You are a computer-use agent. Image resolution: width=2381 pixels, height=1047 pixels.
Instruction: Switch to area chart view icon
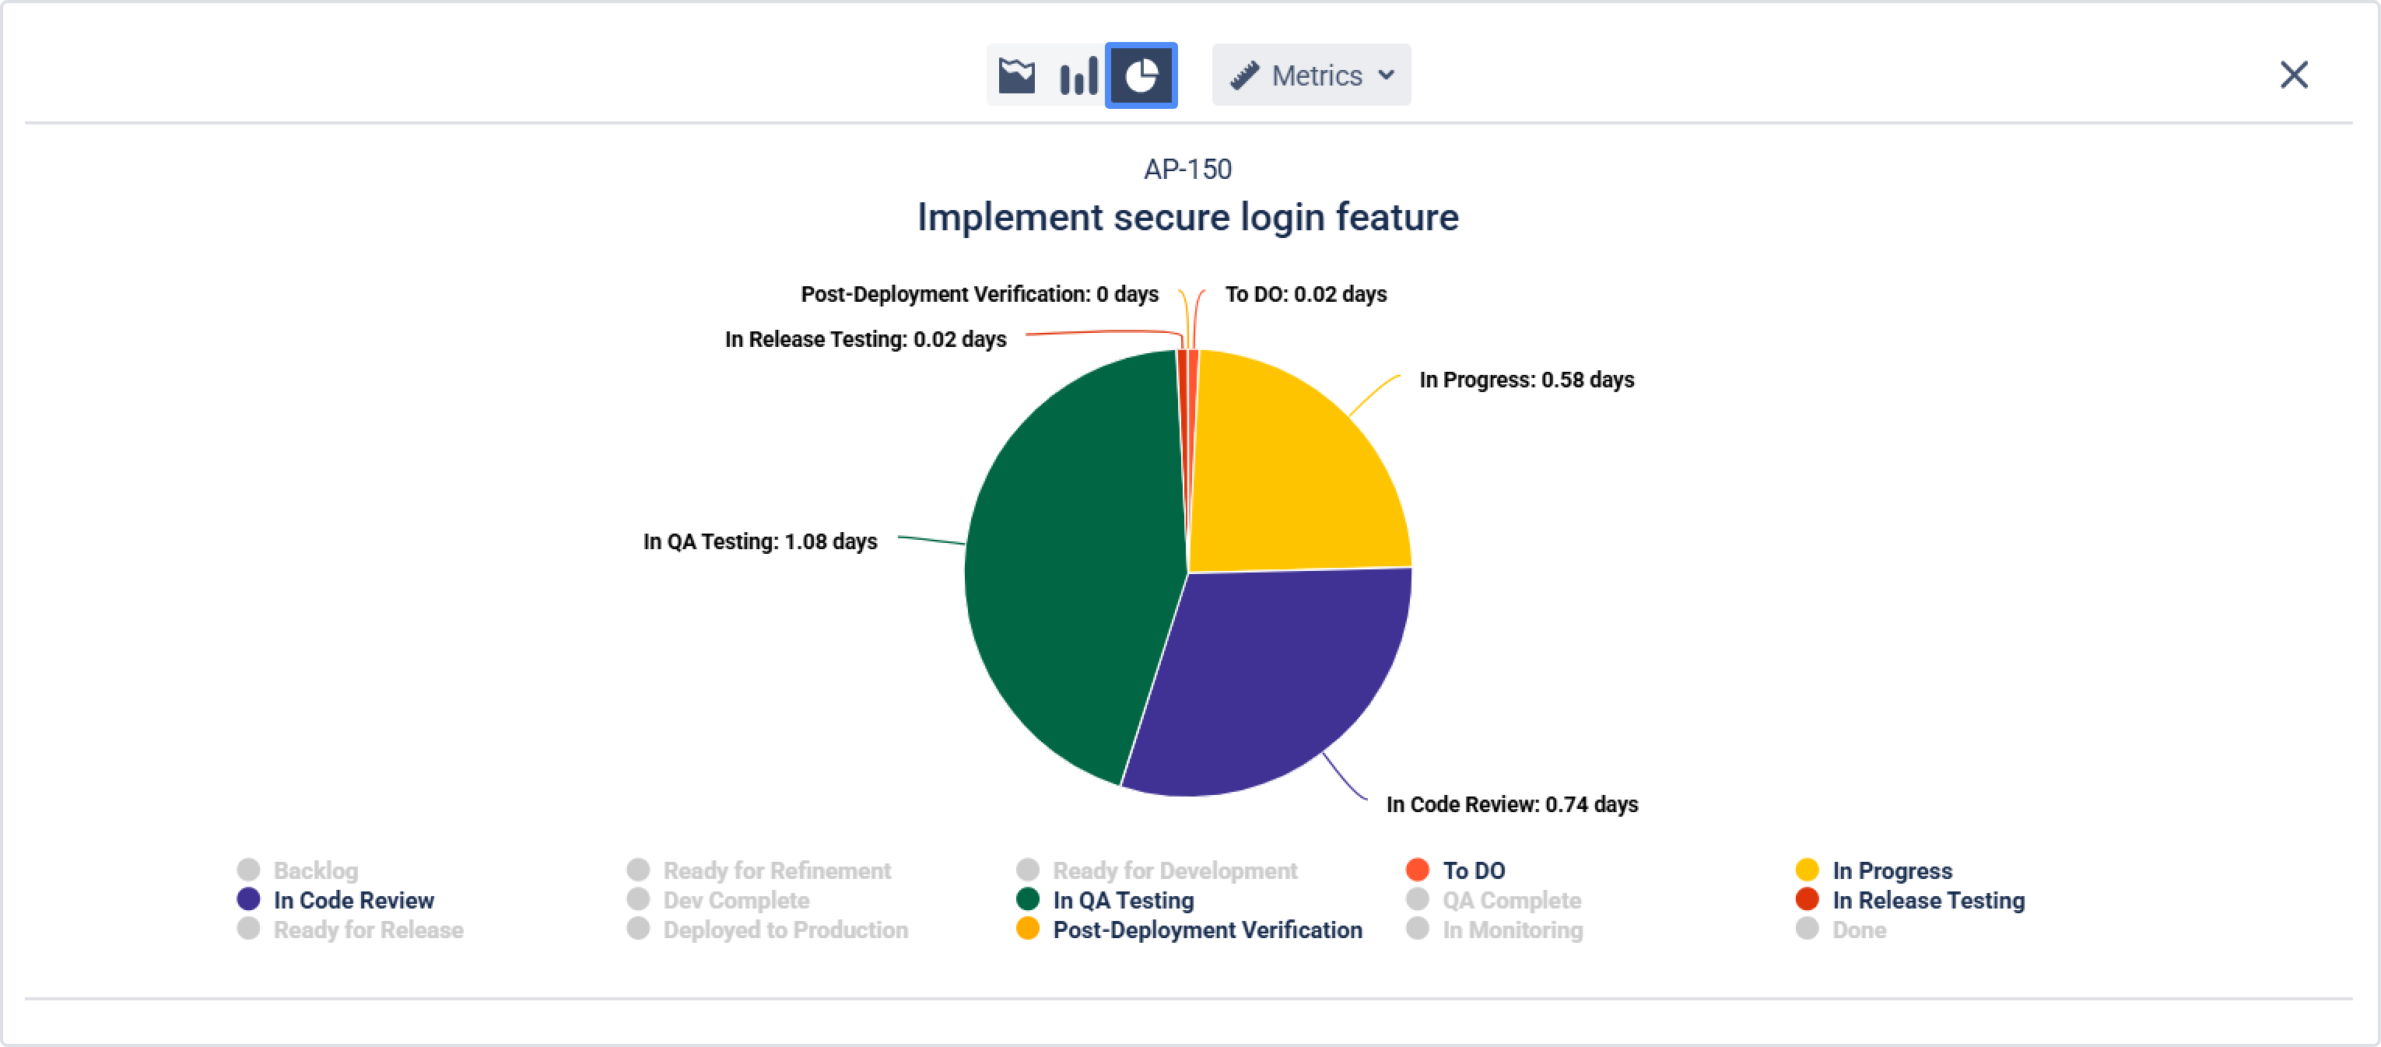1017,75
